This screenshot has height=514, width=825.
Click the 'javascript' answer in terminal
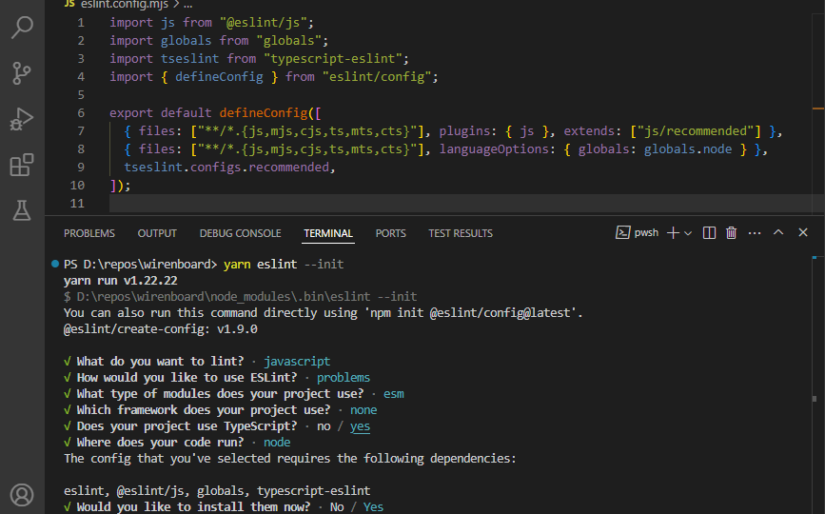click(297, 362)
